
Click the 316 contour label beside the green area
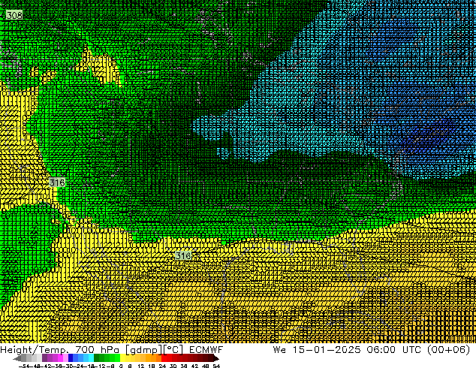[x=57, y=182]
